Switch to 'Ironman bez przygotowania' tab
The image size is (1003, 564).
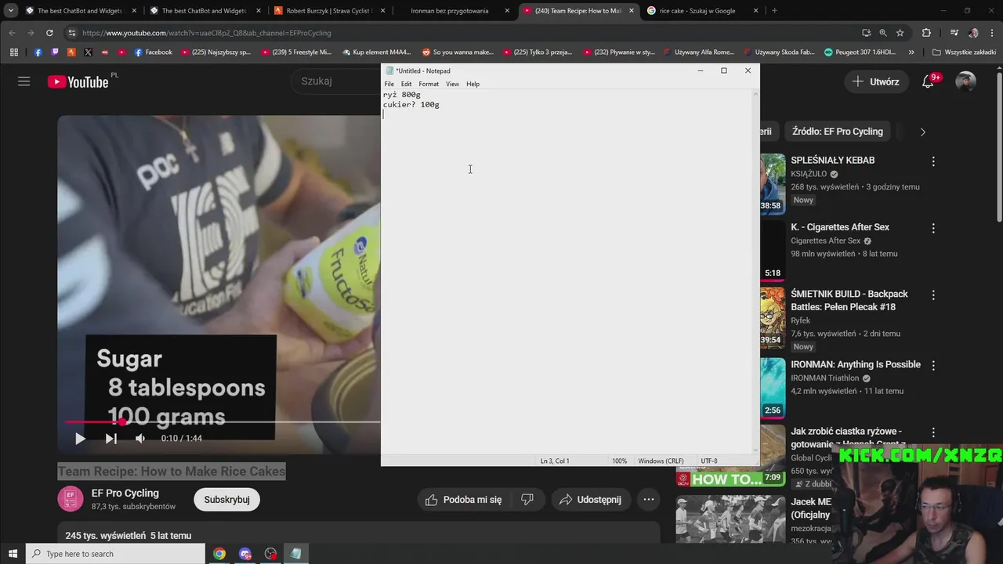pos(449,11)
